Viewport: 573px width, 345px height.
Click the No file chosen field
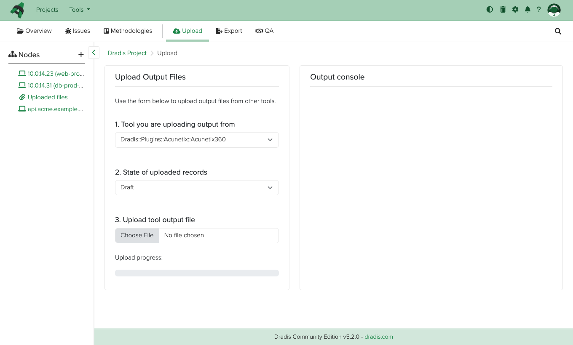[219, 236]
